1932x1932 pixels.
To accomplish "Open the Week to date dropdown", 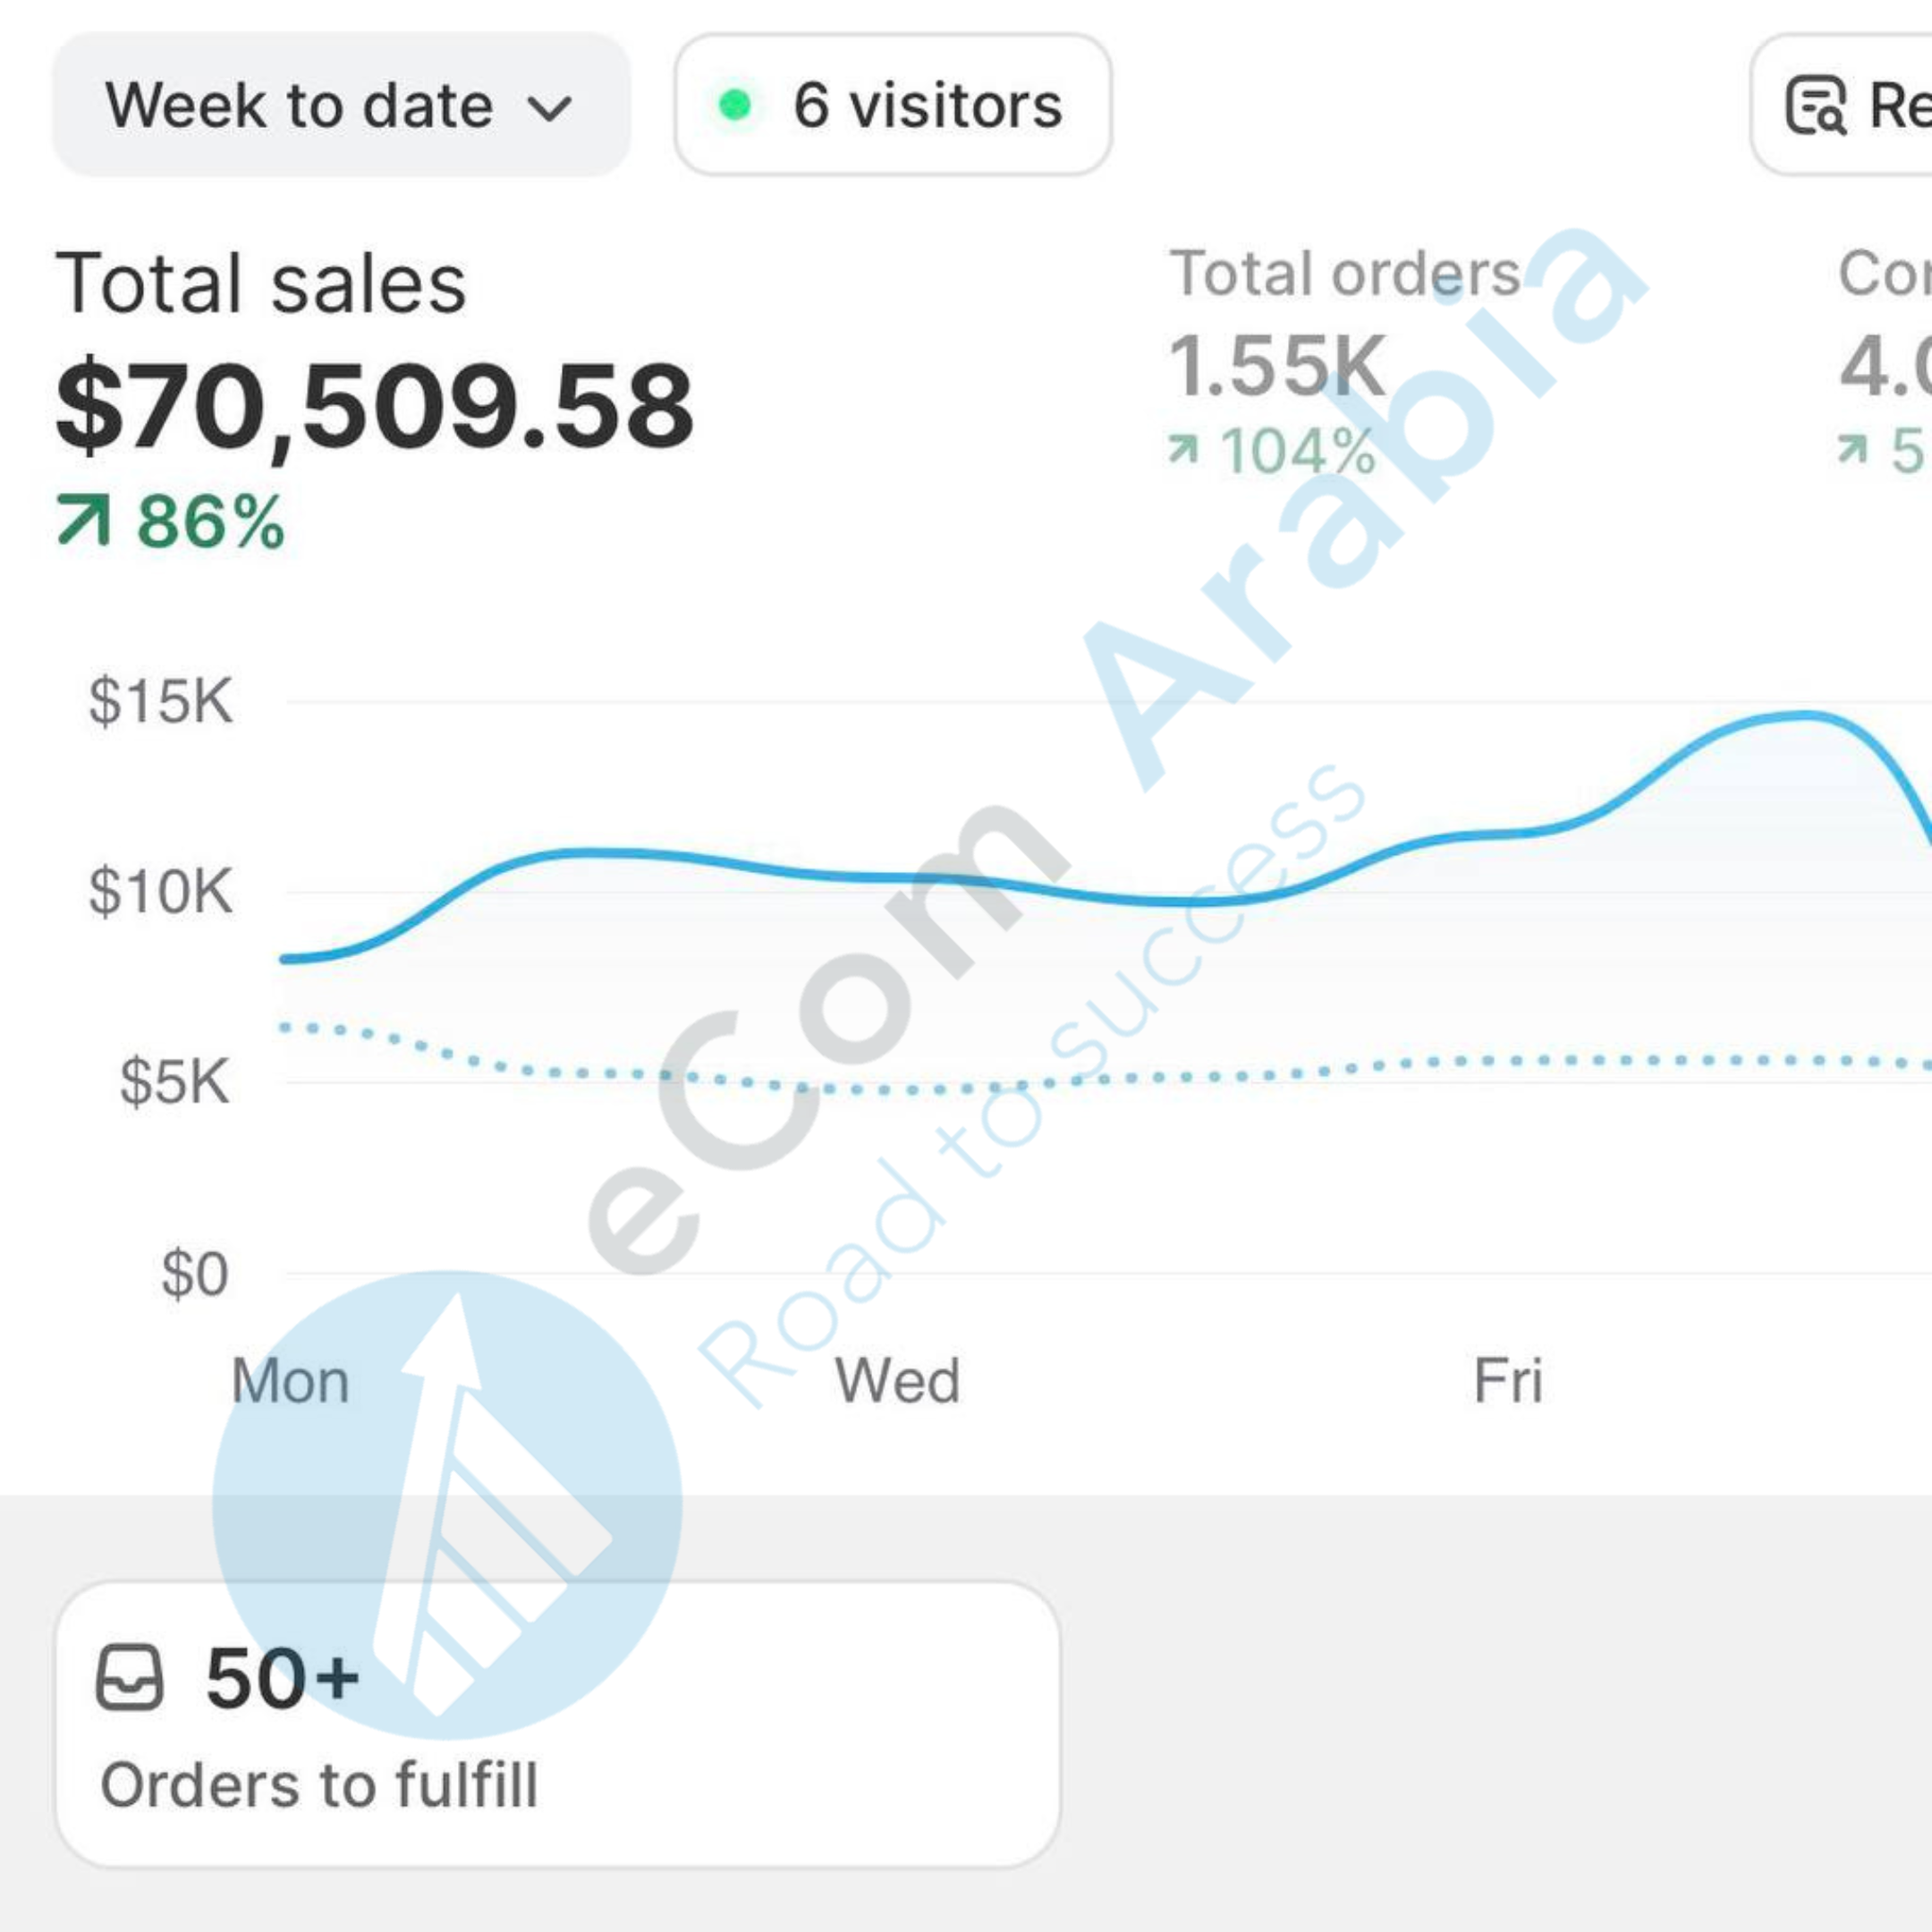I will point(340,105).
